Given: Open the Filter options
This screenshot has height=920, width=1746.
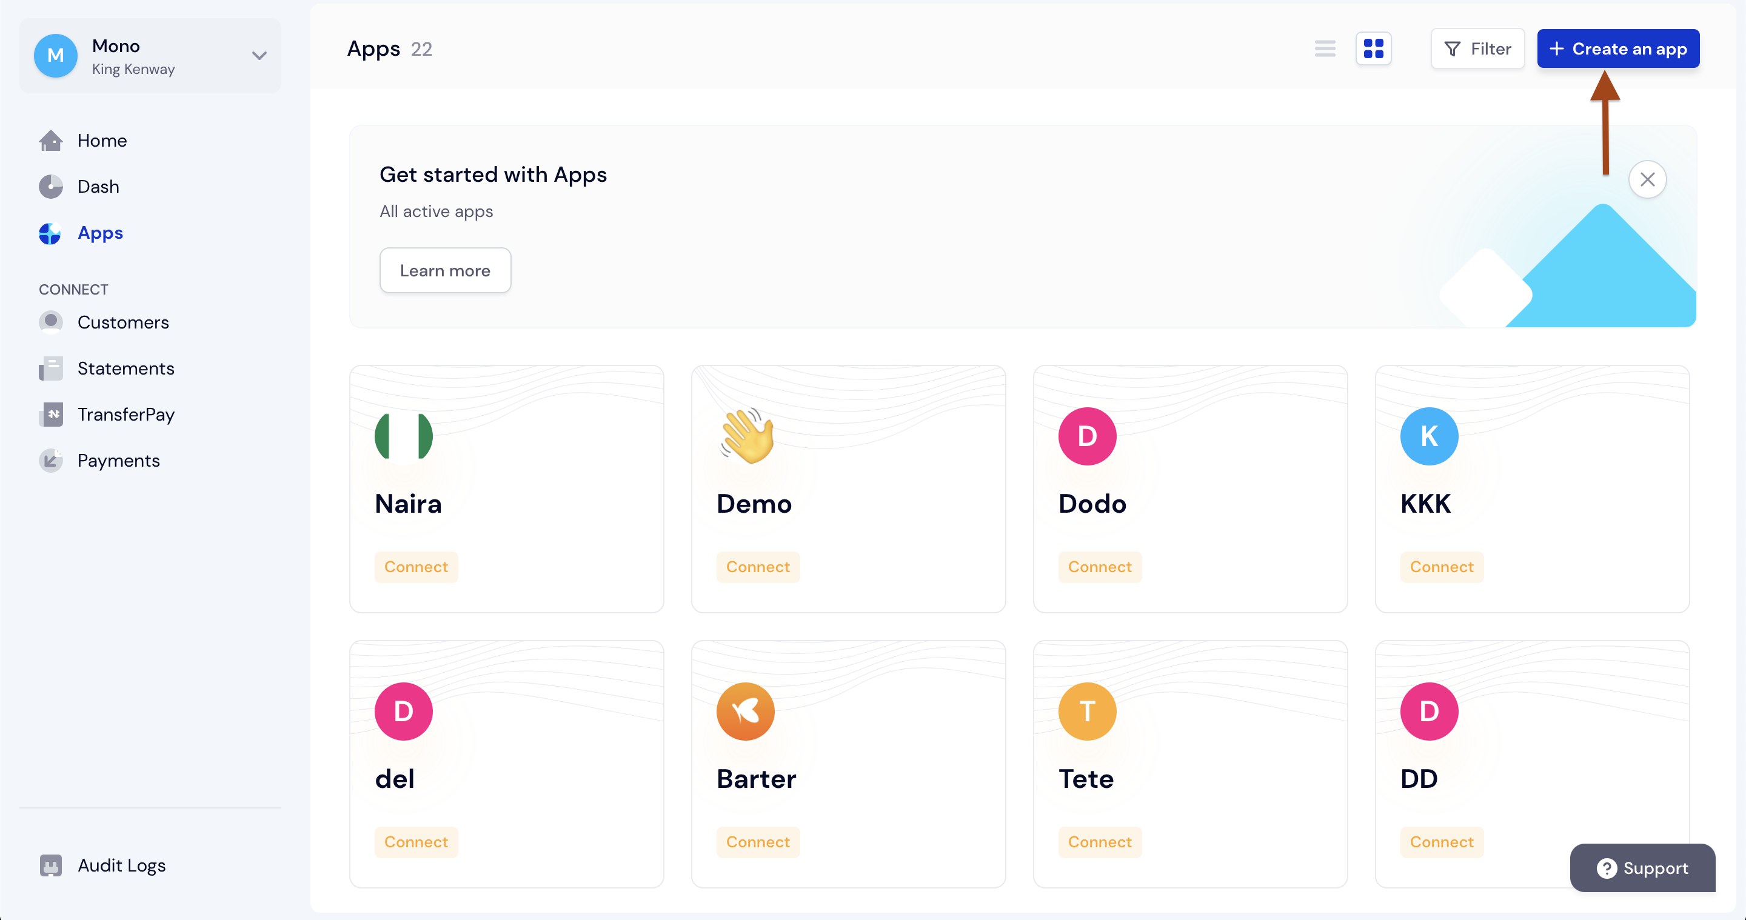Looking at the screenshot, I should [1477, 48].
